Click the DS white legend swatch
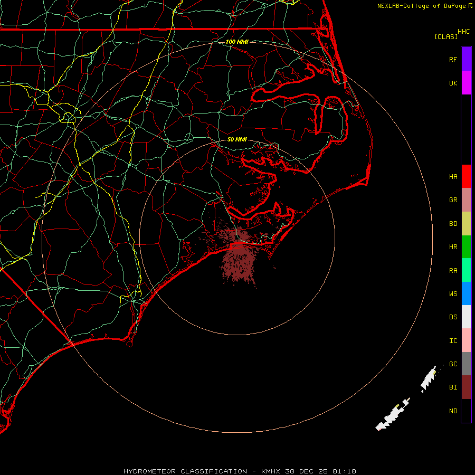The height and width of the screenshot is (475, 475). [466, 317]
